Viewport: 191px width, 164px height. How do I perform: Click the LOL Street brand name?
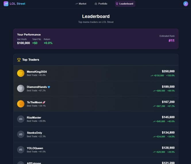click(18, 4)
